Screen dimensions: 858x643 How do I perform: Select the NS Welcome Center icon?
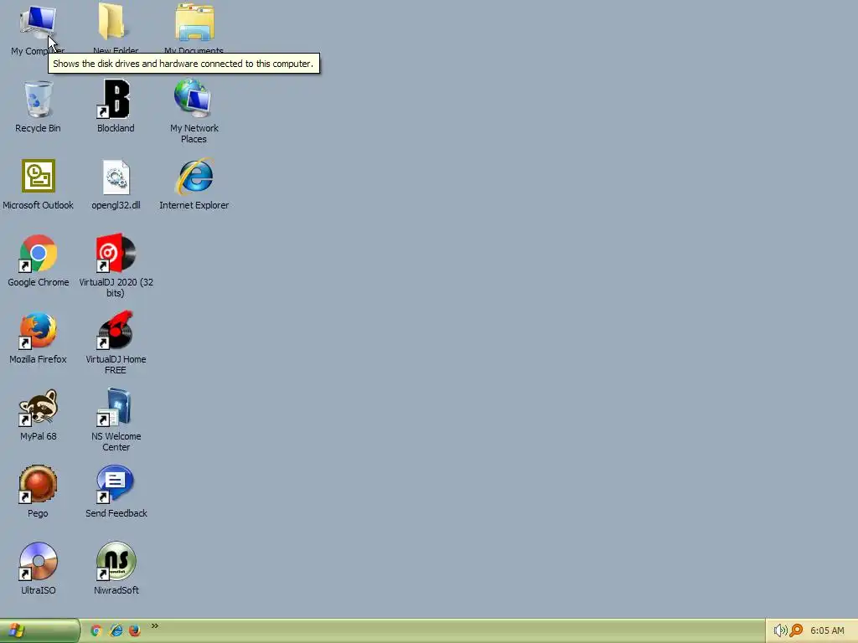(116, 408)
